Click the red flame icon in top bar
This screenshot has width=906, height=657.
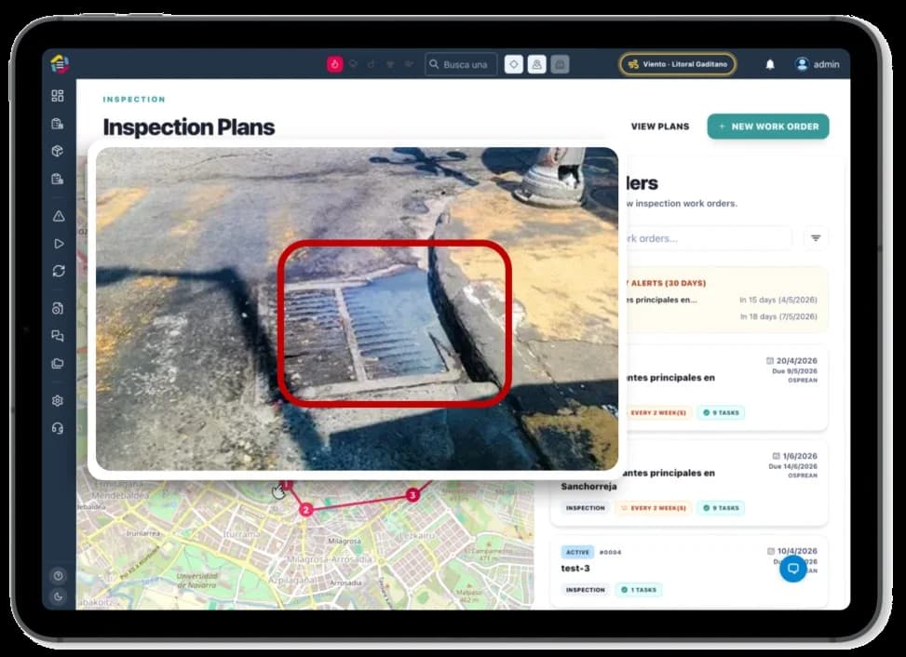point(334,64)
